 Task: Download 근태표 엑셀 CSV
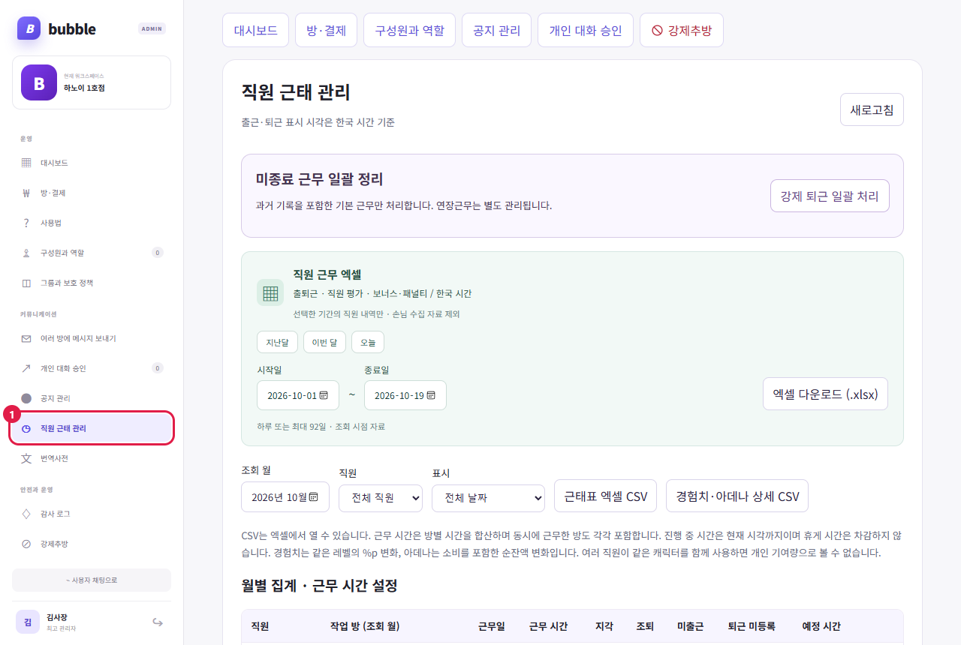coord(605,496)
